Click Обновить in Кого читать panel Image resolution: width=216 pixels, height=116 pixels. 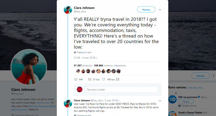(192, 88)
